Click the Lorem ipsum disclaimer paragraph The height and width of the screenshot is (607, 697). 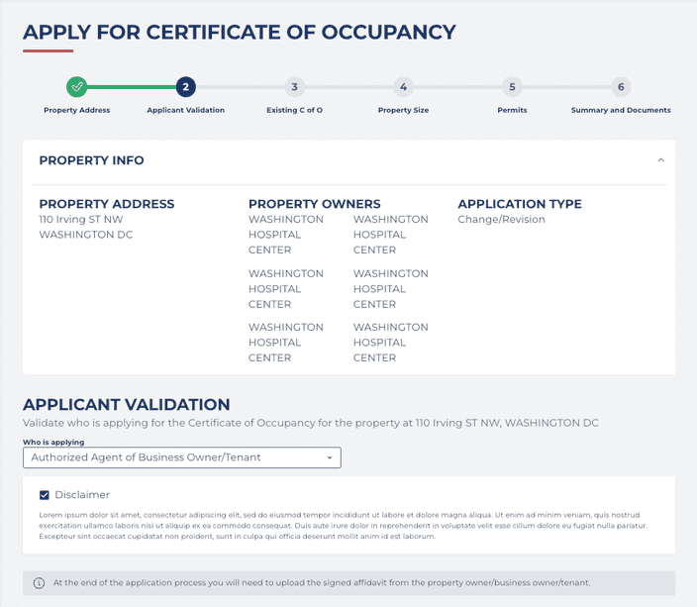coord(344,526)
